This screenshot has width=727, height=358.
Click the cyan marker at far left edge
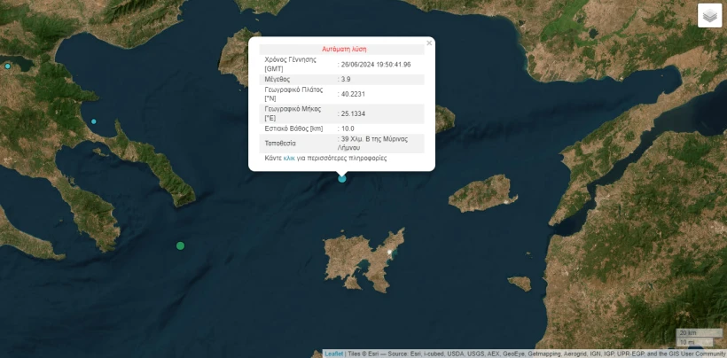pos(8,66)
